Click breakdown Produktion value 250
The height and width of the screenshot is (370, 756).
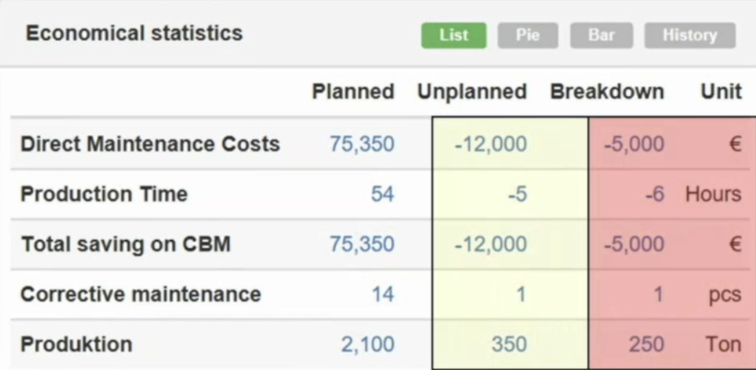point(646,344)
